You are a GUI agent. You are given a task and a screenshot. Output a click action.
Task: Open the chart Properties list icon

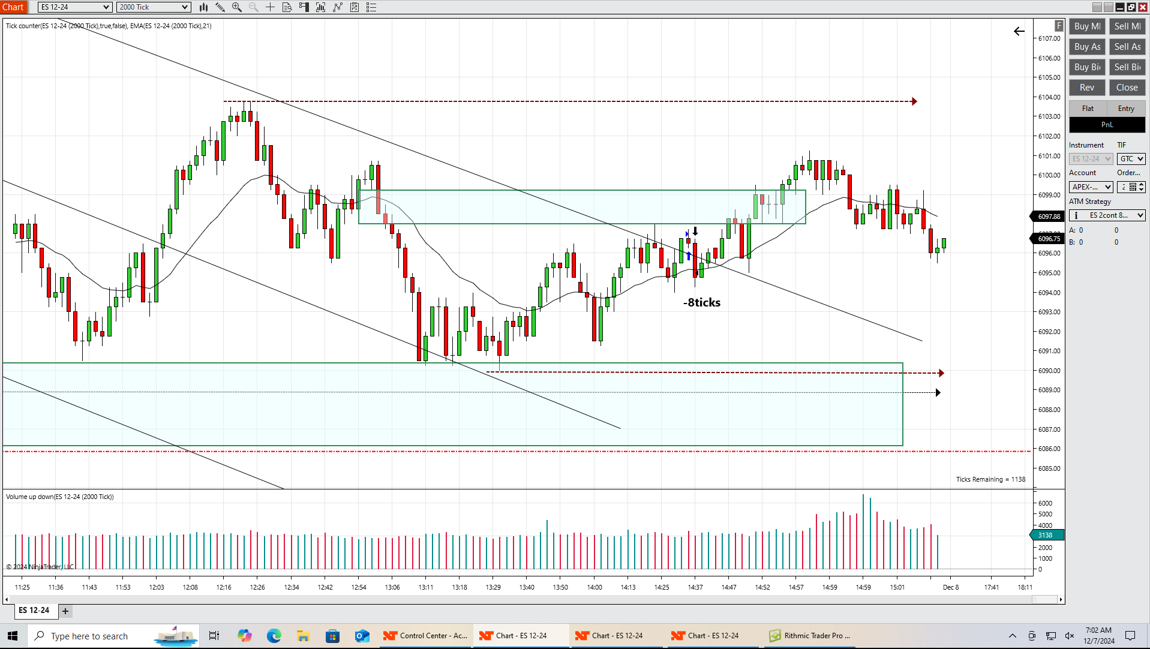[x=371, y=7]
